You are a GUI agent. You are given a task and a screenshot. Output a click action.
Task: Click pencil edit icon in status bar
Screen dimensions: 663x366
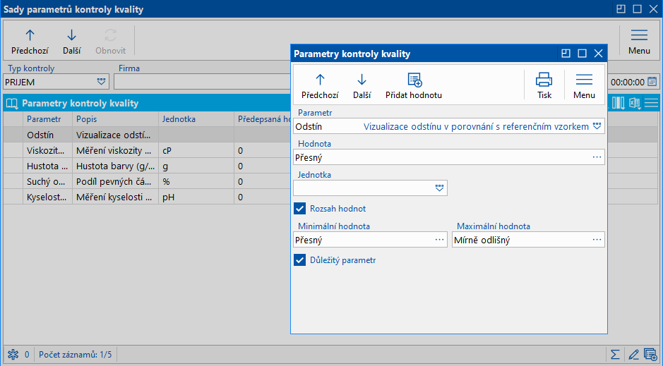click(633, 354)
